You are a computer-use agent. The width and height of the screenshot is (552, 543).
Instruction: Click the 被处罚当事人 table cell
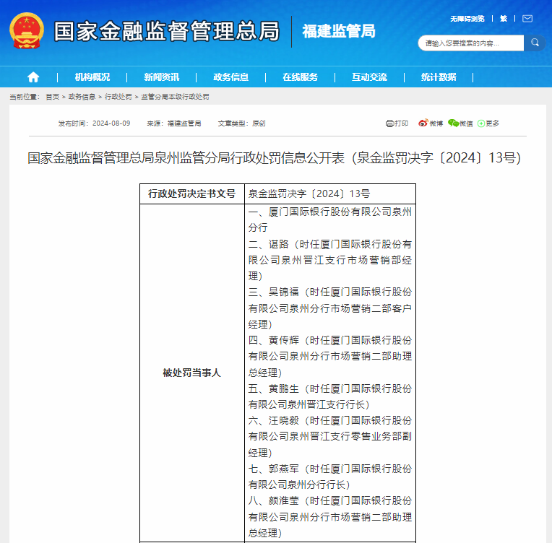pyautogui.click(x=192, y=373)
